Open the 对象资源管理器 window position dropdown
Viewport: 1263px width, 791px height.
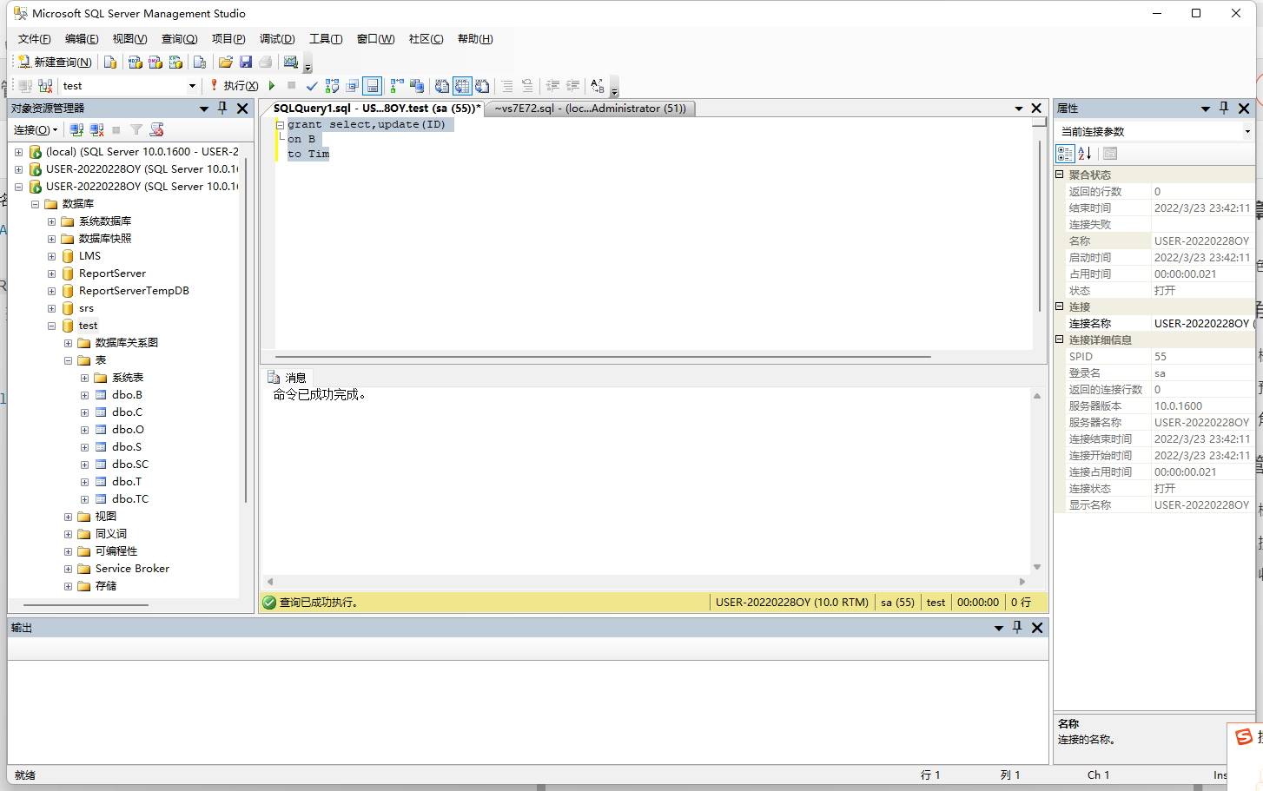204,109
